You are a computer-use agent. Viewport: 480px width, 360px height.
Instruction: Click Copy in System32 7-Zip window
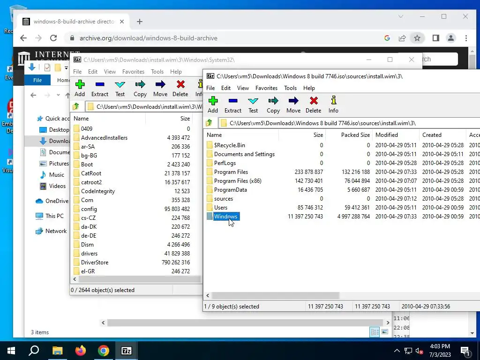140,89
